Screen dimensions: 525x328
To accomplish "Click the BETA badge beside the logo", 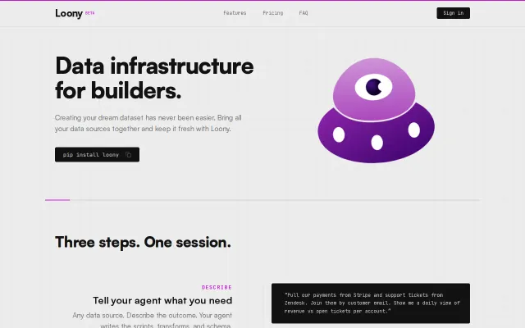I will tap(89, 13).
